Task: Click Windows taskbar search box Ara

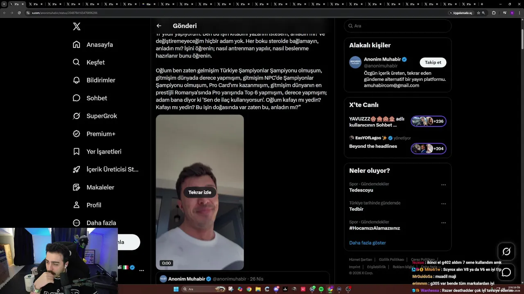Action: click(x=203, y=289)
